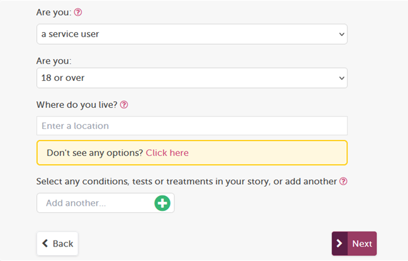Click help icon after conditions, tests or treatments
408x261 pixels.
pos(344,181)
